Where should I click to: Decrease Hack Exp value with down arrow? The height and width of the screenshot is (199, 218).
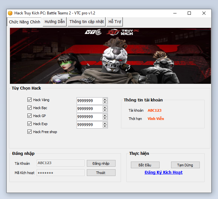pos(105,126)
